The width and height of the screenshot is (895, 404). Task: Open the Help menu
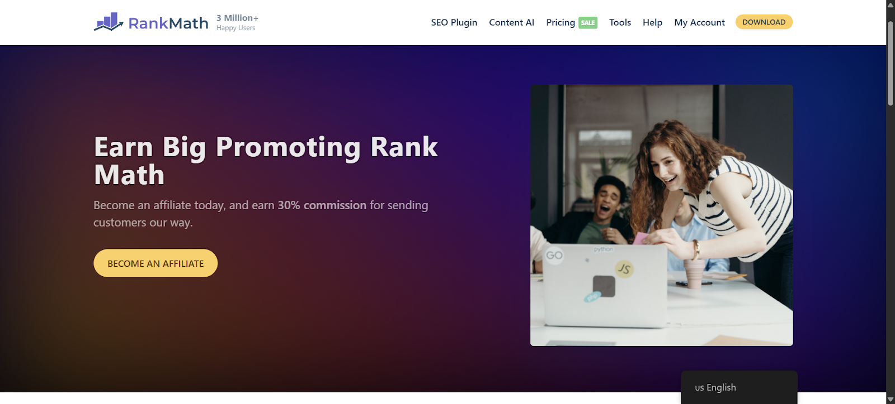(652, 22)
